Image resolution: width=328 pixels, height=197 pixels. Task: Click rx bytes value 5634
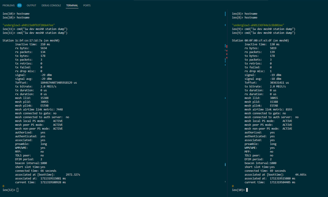[x=44, y=48]
